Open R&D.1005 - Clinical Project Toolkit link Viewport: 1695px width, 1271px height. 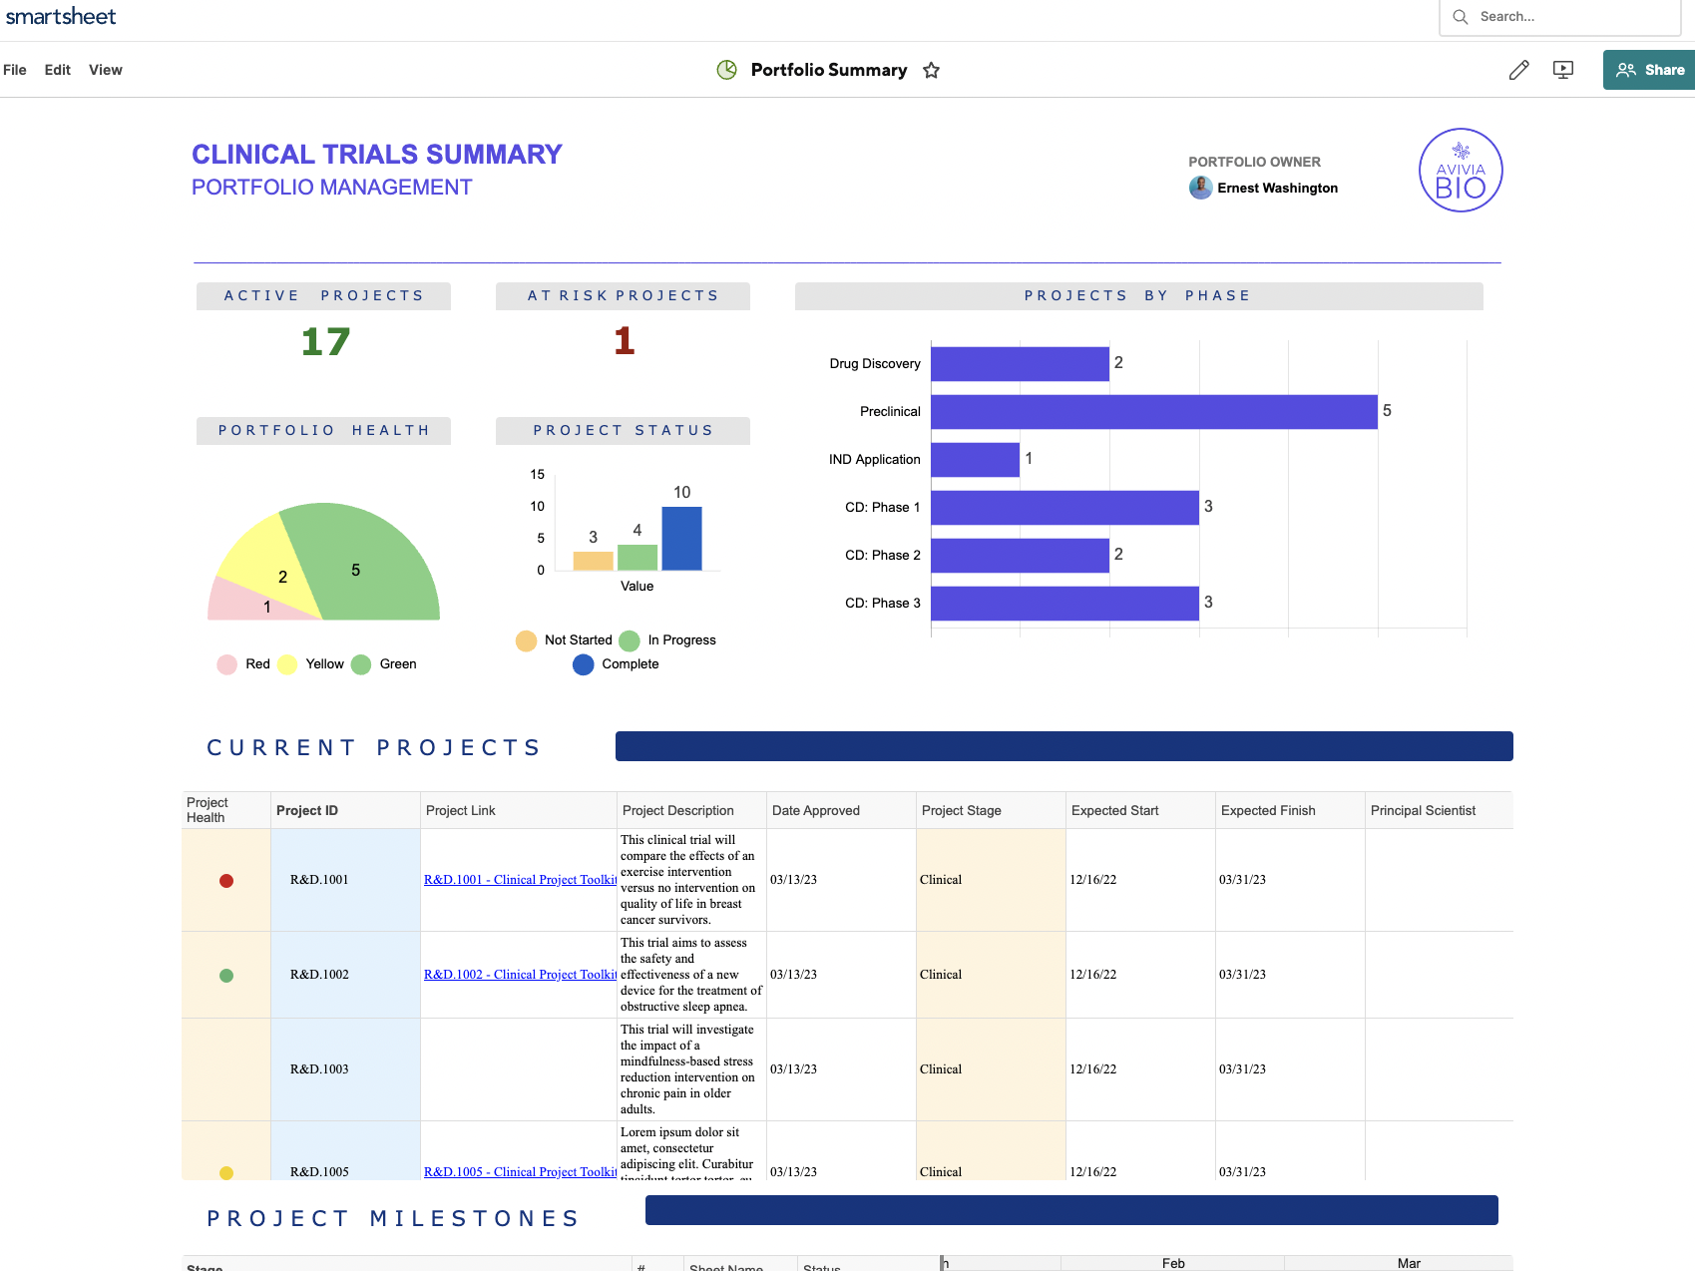click(520, 1172)
